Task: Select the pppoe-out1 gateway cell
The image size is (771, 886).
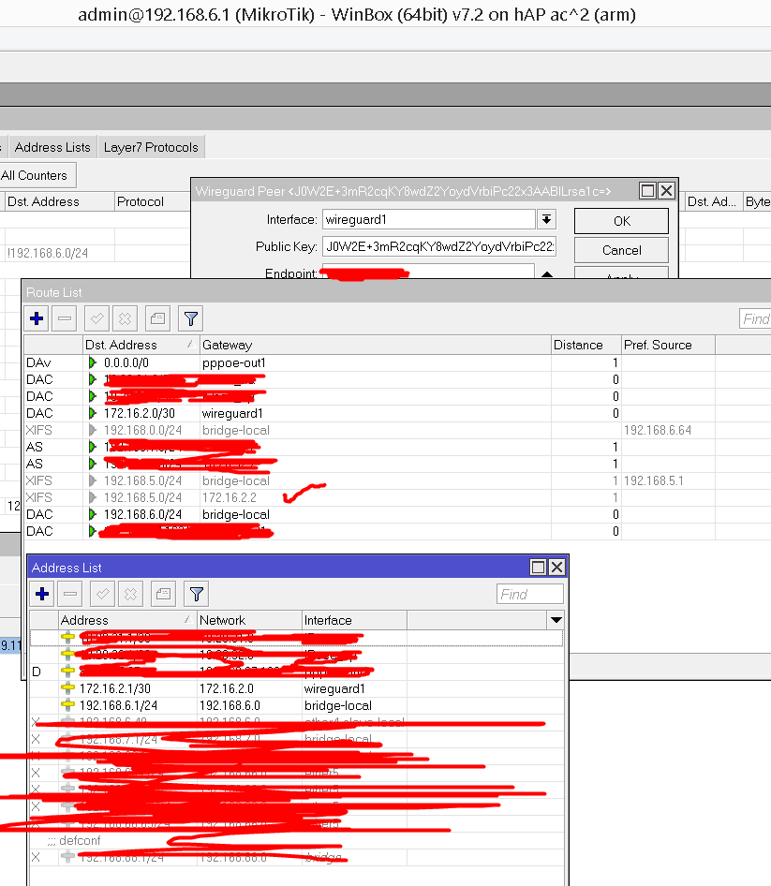Action: (234, 362)
